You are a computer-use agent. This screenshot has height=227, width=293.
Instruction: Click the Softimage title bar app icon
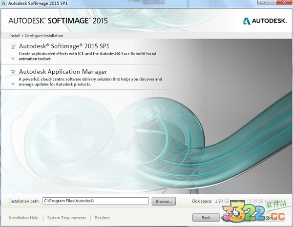[3, 3]
